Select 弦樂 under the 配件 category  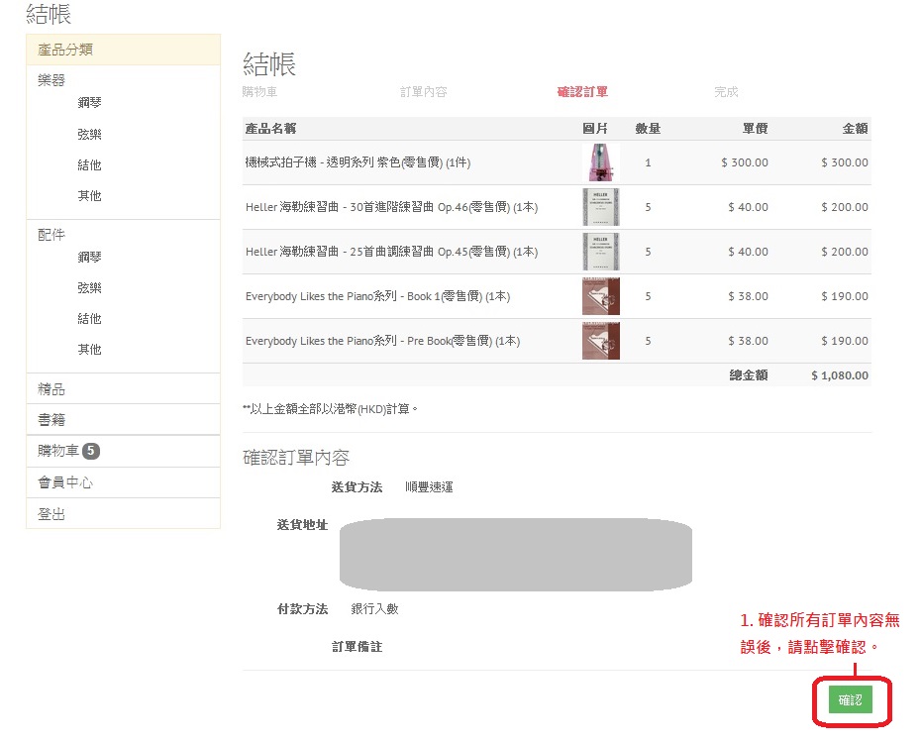click(x=89, y=288)
